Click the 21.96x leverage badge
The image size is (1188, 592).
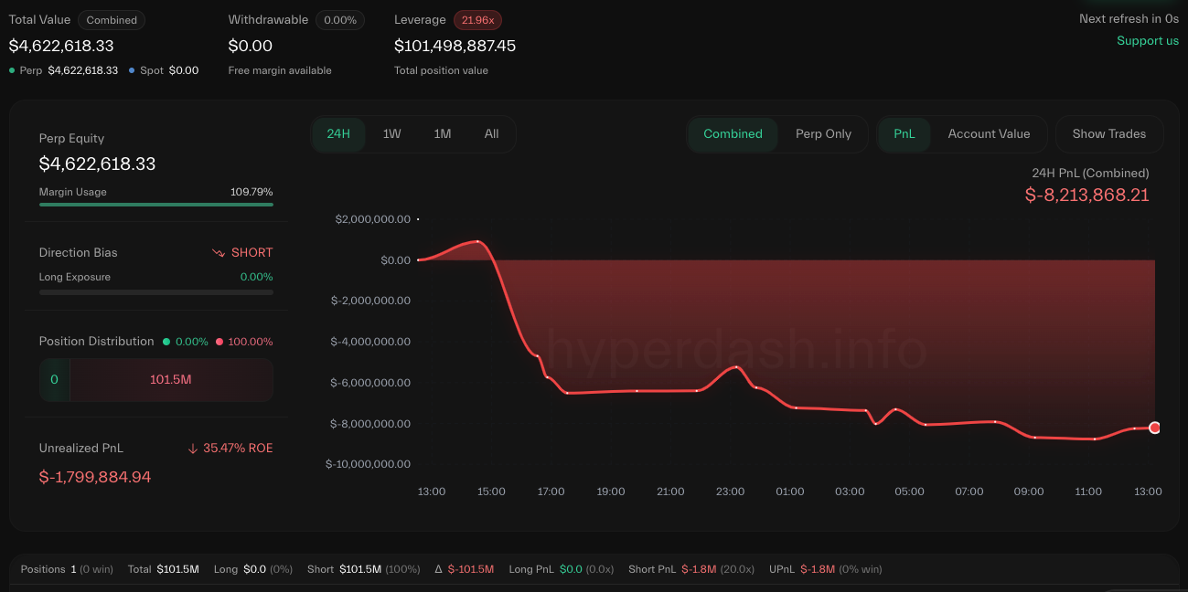pos(477,20)
